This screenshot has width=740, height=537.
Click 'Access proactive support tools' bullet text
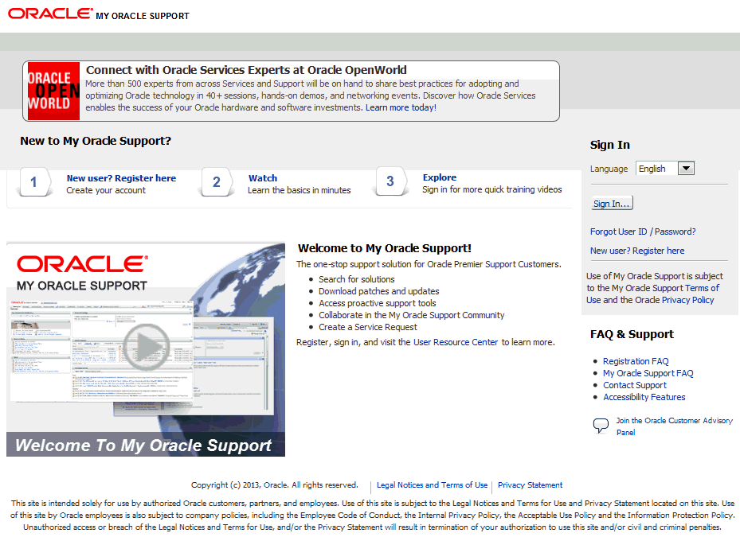coord(377,303)
